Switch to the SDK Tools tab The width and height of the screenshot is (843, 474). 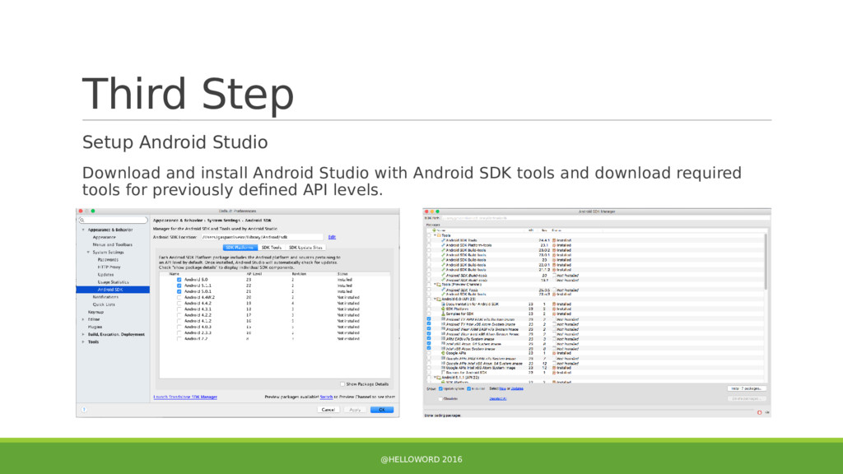pos(271,247)
